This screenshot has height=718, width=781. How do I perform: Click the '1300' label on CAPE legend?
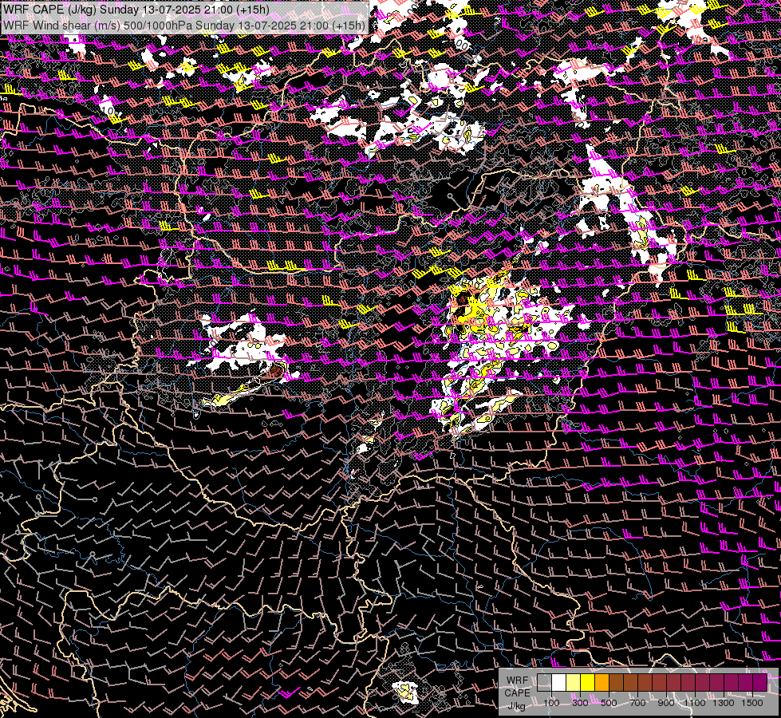click(x=724, y=703)
